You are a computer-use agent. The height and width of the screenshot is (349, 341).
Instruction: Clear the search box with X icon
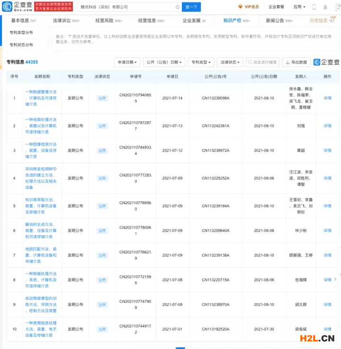178,7
